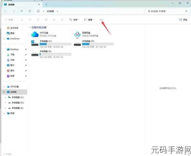This screenshot has width=191, height=156.
Task: Go back with the back arrow
Action: [x=6, y=11]
